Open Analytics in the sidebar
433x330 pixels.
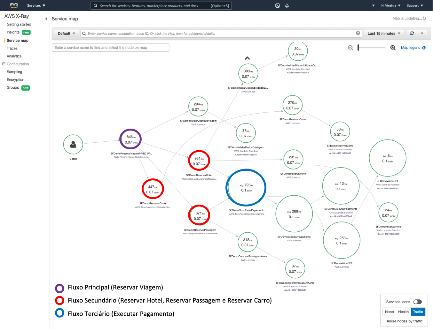(x=14, y=56)
